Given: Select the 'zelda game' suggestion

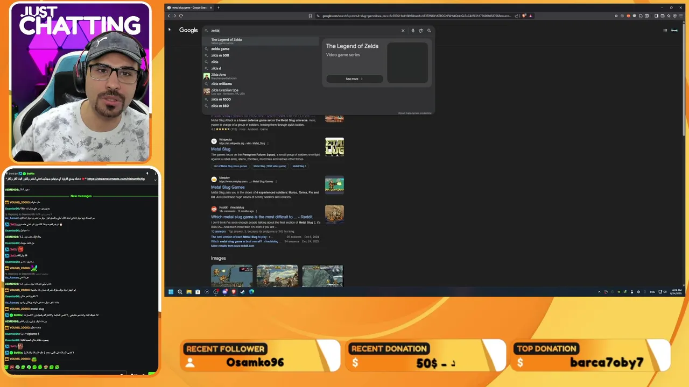Looking at the screenshot, I should [261, 49].
